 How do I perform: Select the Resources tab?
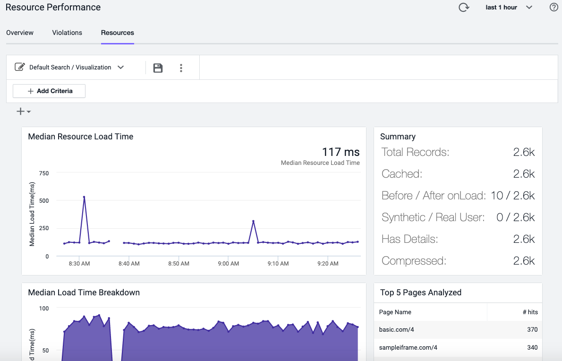coord(118,33)
